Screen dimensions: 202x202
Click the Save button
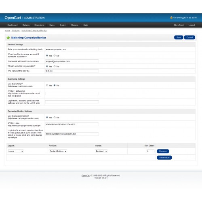click(x=179, y=38)
